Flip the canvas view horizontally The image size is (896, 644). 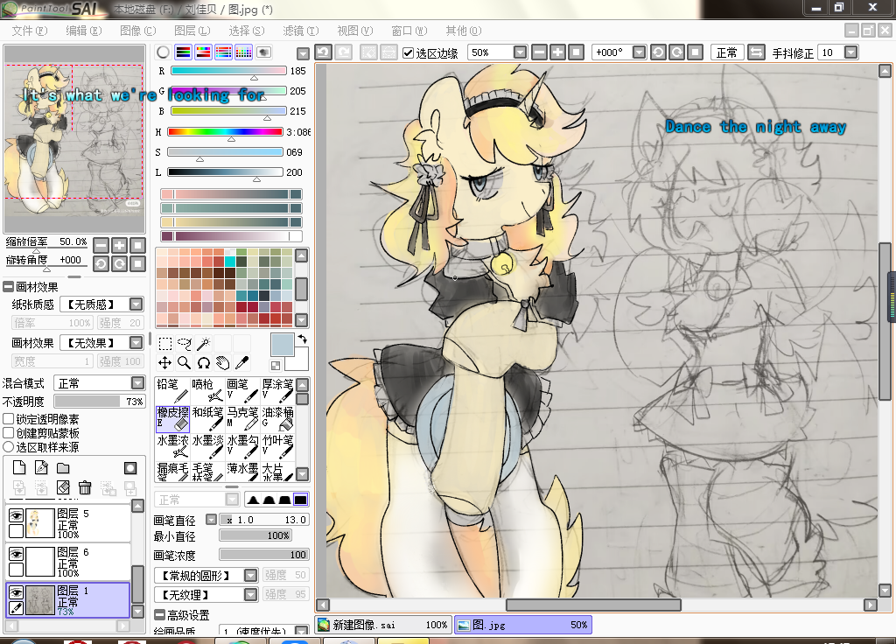click(x=756, y=52)
